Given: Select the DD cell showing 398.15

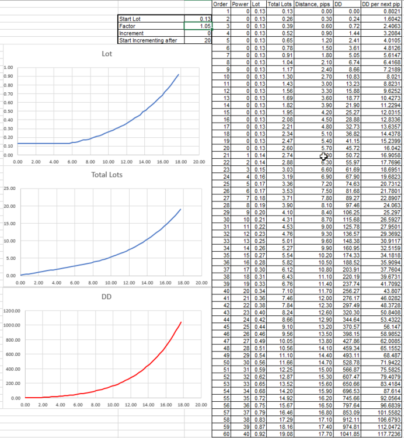Looking at the screenshot, I should (x=347, y=334).
